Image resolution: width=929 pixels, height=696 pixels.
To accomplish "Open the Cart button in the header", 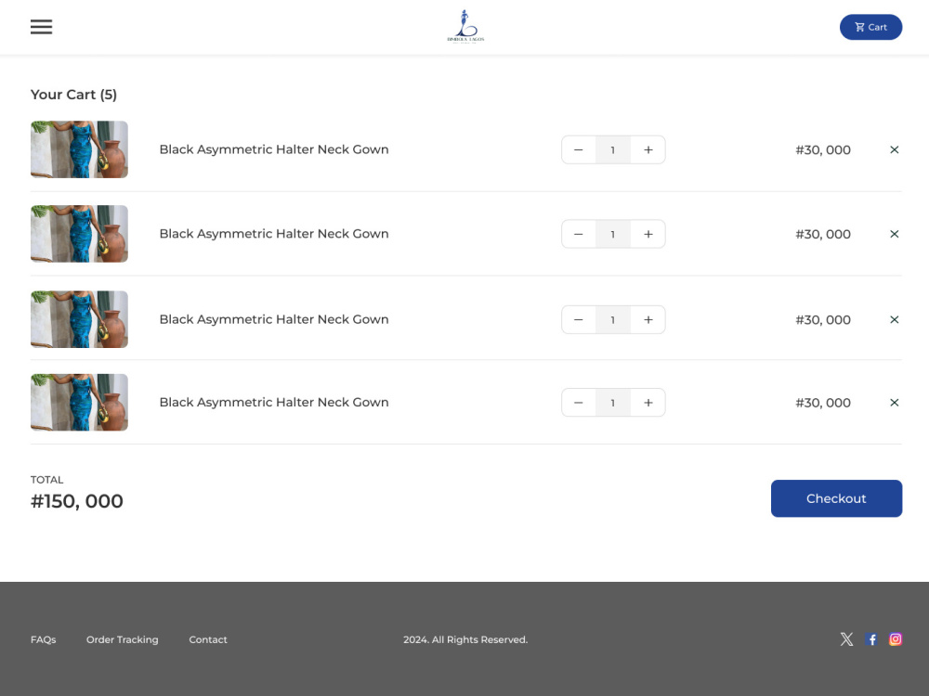I will click(870, 27).
